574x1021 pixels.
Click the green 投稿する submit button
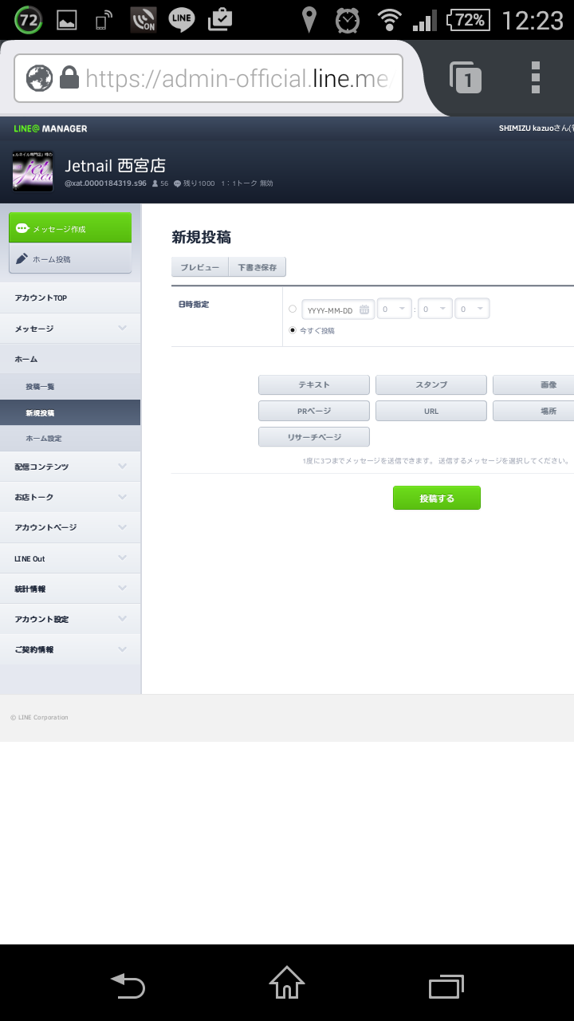click(x=437, y=498)
